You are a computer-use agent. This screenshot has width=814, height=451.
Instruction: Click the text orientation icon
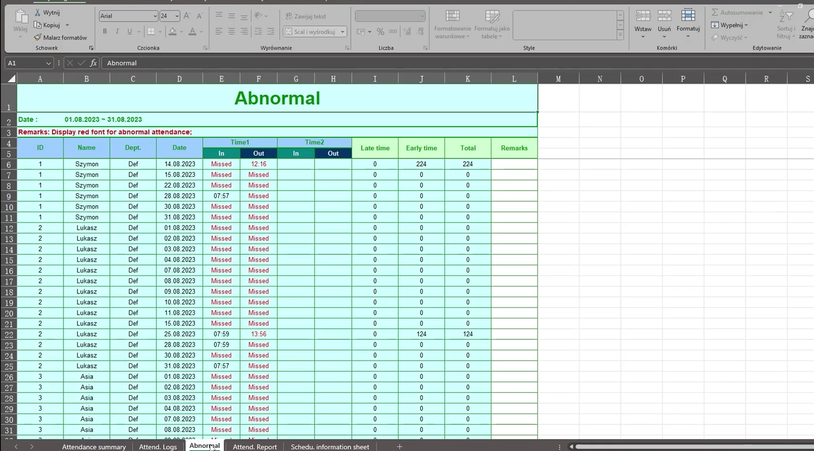click(258, 16)
